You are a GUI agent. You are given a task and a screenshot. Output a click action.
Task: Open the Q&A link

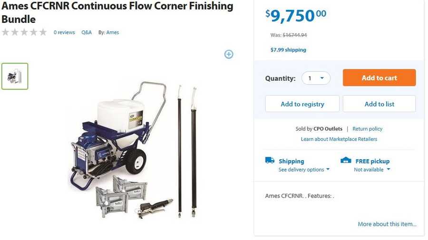(87, 32)
